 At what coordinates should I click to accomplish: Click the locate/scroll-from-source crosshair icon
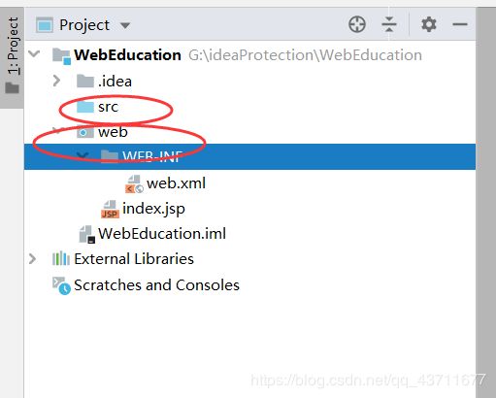(357, 24)
